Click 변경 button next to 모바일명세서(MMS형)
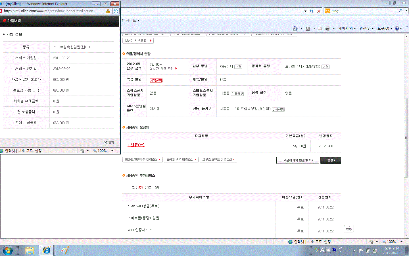 [325, 67]
